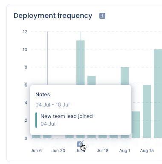162x164 pixels.
Task: Click the 'Aug 1' axis label
Action: coord(125,151)
